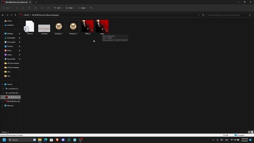Go forward with the forward arrow
Viewport: 254px width, 143px height.
pyautogui.click(x=7, y=15)
